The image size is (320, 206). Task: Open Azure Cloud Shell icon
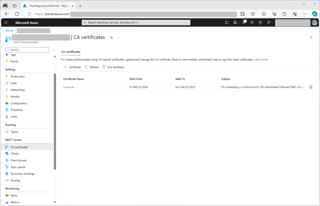click(x=227, y=22)
